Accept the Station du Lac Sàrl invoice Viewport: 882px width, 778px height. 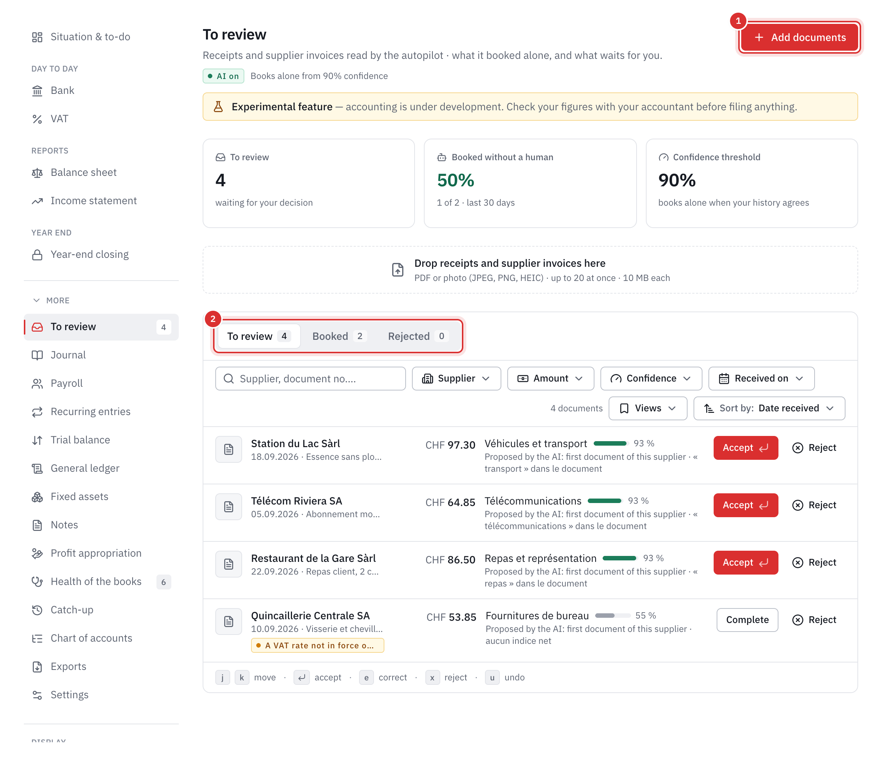pos(746,448)
